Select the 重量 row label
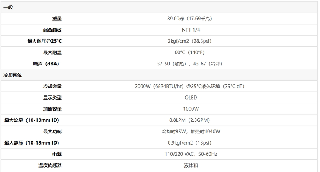The image size is (320, 172). (x=57, y=19)
